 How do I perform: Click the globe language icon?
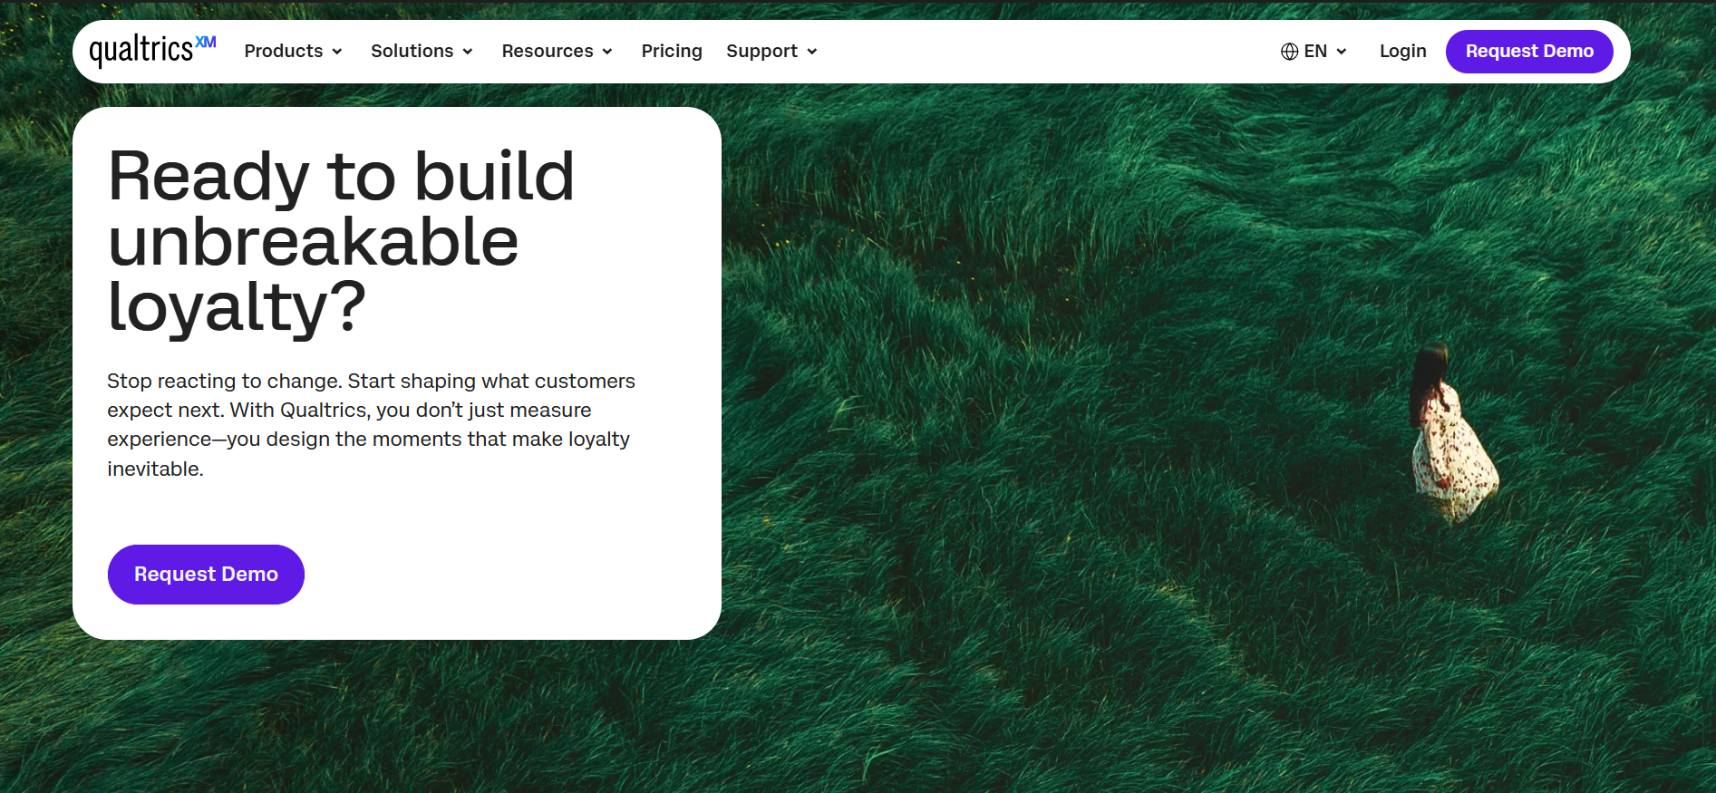tap(1289, 52)
